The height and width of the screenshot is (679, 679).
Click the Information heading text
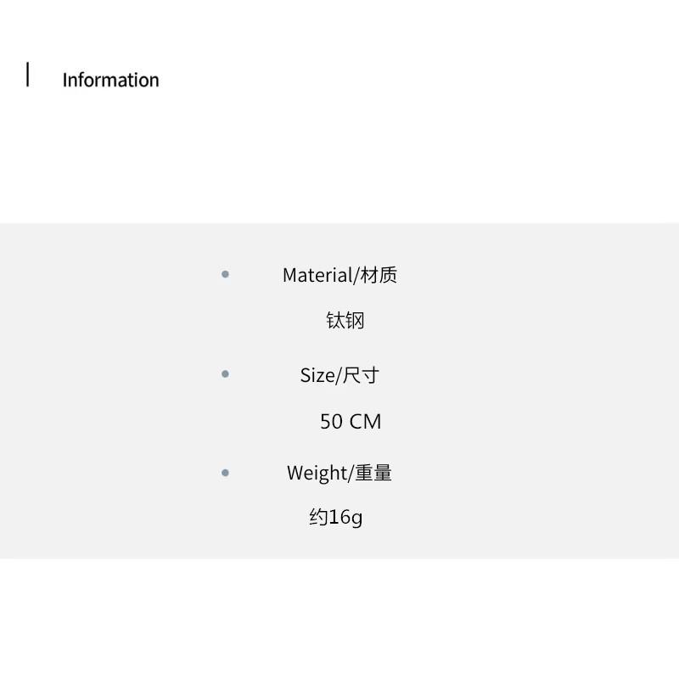(110, 80)
